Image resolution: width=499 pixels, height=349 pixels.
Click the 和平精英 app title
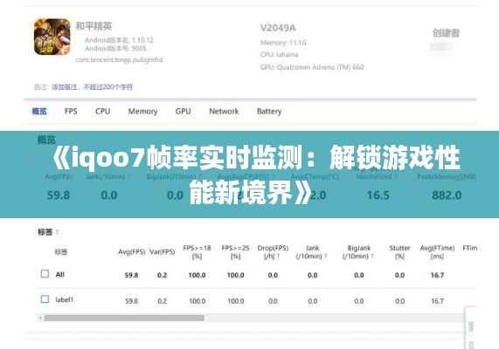tap(94, 26)
